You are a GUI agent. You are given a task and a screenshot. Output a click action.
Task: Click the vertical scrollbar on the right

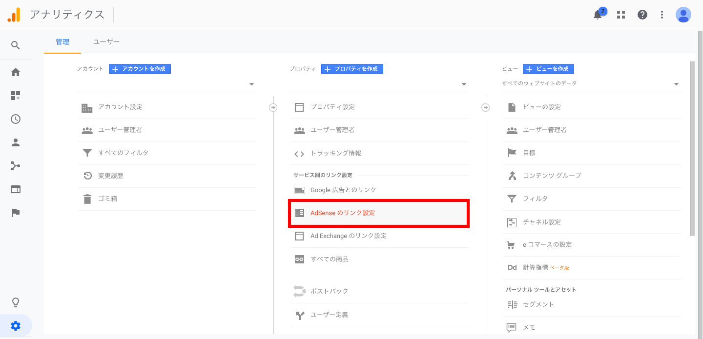point(692,148)
